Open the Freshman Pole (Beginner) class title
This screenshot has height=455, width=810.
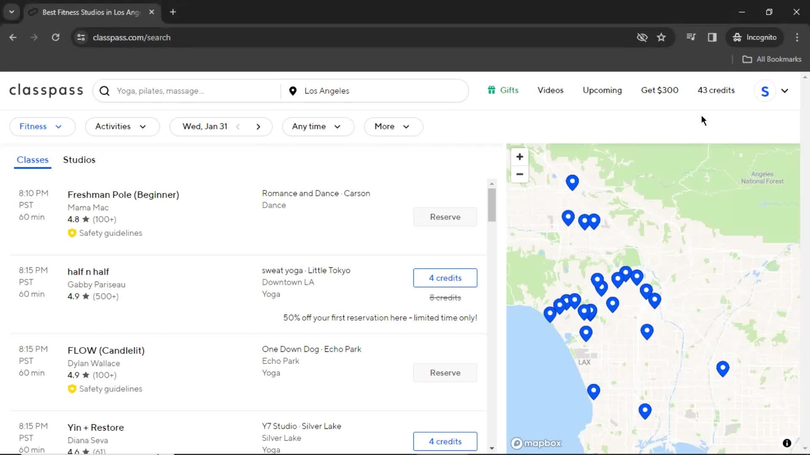123,195
